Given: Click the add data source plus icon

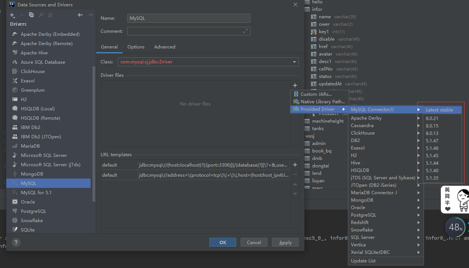Looking at the screenshot, I should point(12,15).
